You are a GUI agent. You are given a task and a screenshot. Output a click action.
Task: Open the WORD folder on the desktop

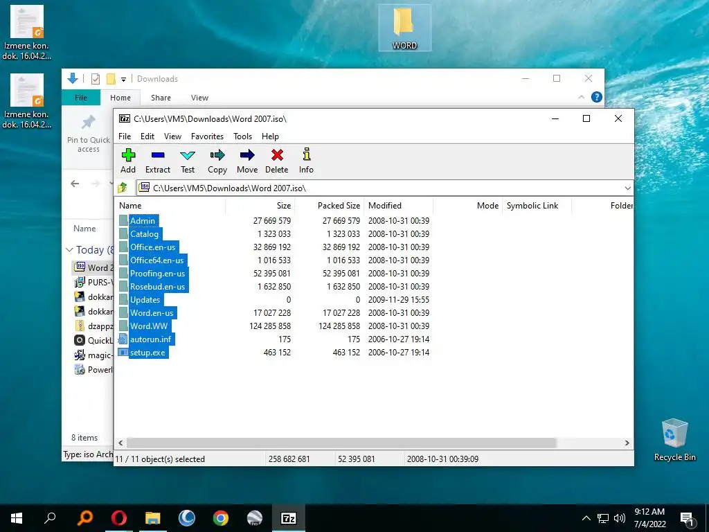click(x=404, y=28)
